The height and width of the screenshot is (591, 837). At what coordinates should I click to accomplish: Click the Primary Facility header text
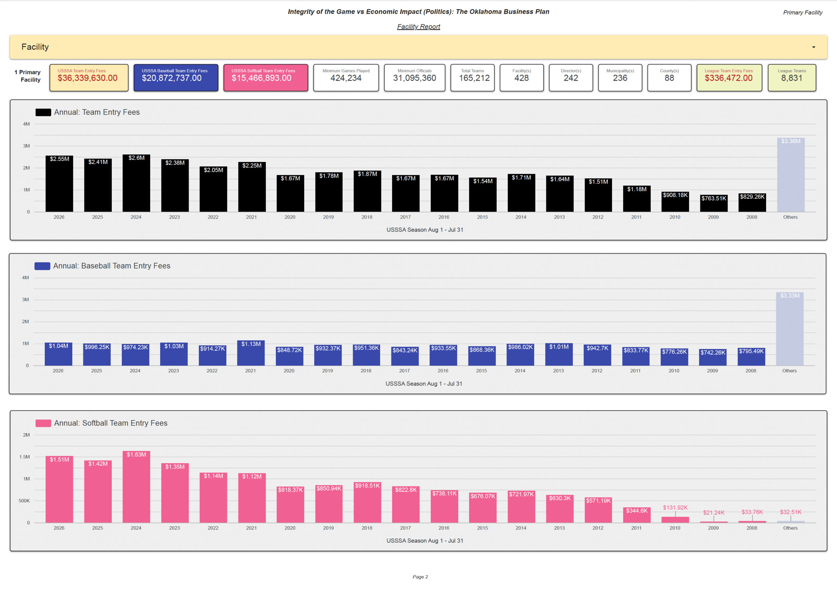[802, 12]
